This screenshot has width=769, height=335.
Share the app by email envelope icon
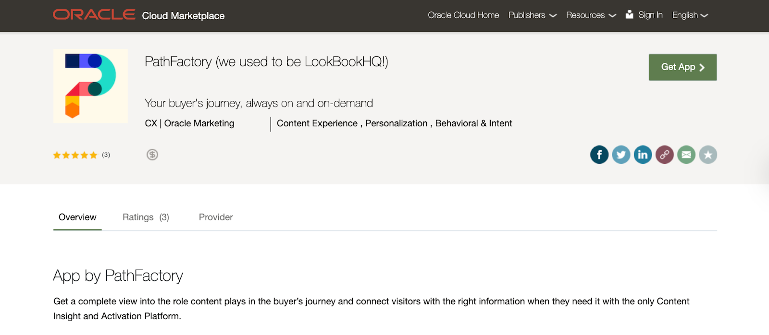[x=686, y=155]
